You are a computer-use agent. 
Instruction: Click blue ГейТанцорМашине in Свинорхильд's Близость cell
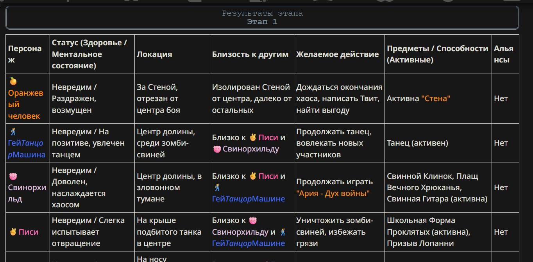[249, 199]
